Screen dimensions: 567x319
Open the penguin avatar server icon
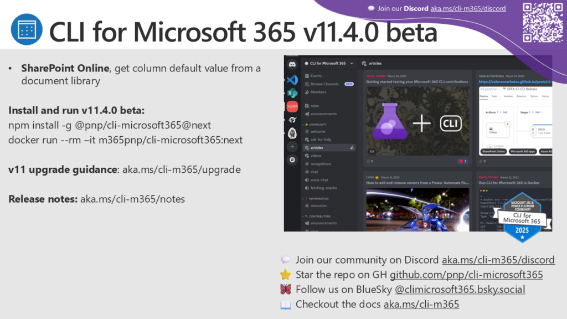(292, 133)
